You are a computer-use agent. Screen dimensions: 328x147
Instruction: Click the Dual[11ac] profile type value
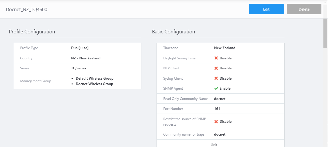(x=82, y=48)
